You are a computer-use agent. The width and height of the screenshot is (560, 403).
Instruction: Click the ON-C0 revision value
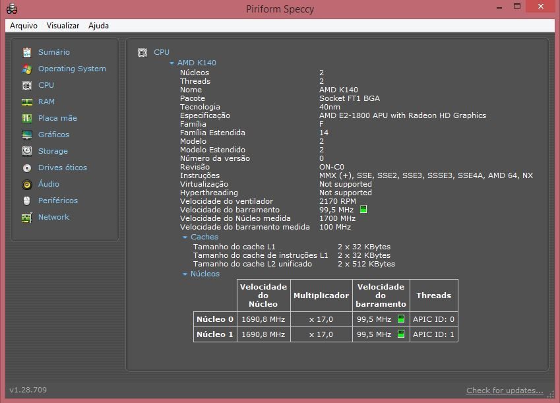331,167
